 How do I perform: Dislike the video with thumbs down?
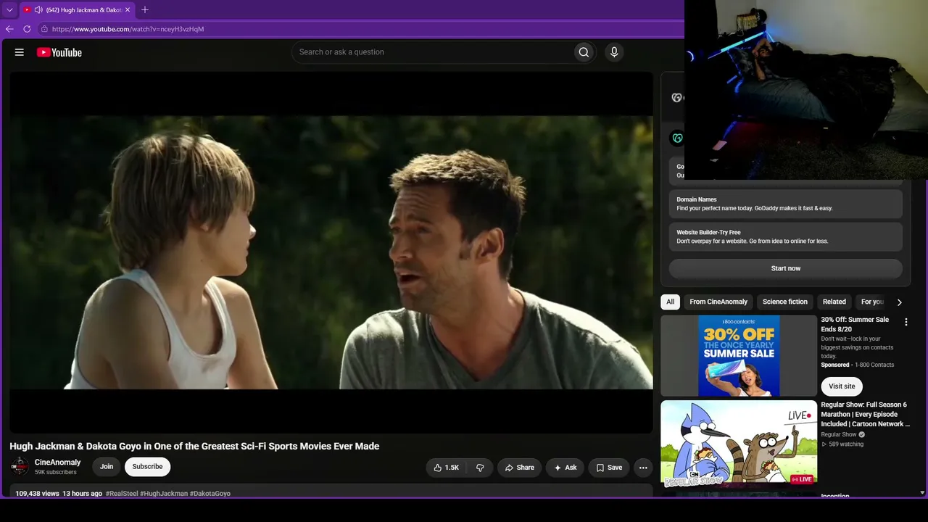coord(480,468)
